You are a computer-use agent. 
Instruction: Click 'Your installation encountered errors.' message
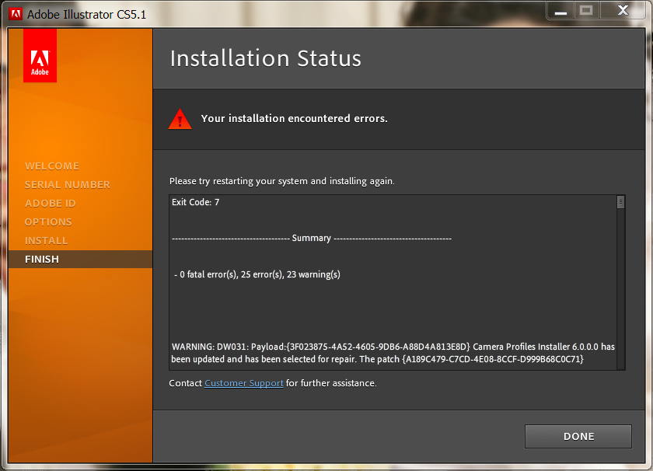pos(294,119)
